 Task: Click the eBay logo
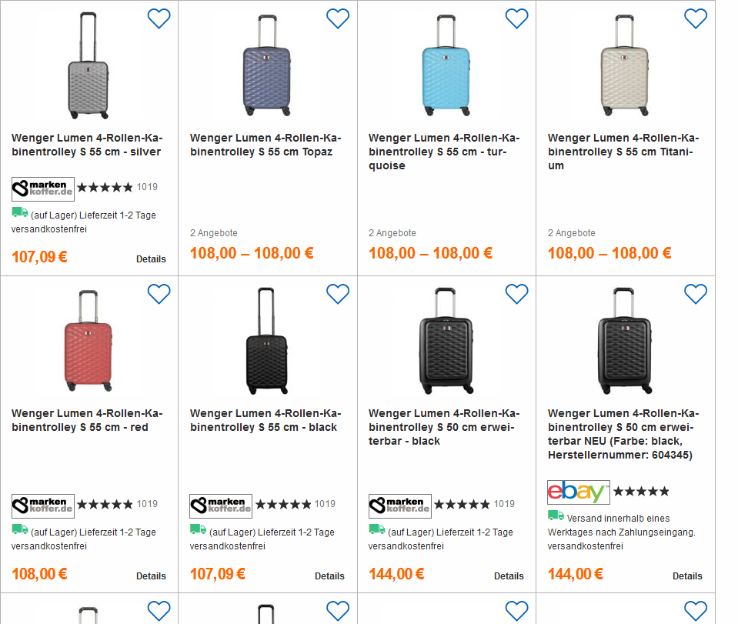point(579,492)
